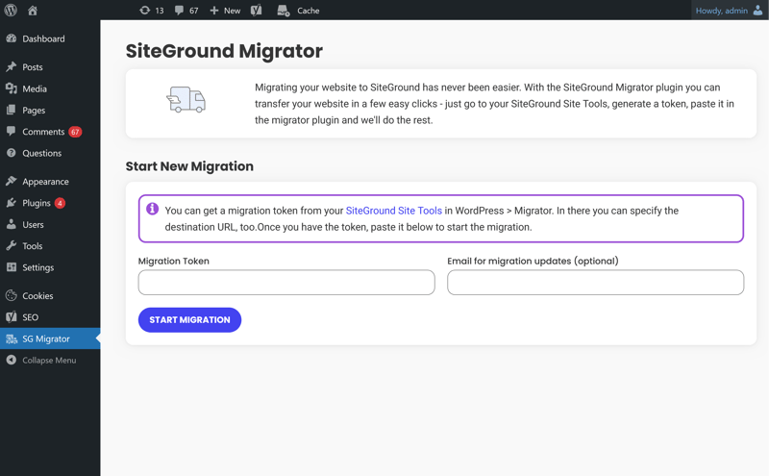The height and width of the screenshot is (476, 769).
Task: Open the Comments menu item
Action: [50, 132]
